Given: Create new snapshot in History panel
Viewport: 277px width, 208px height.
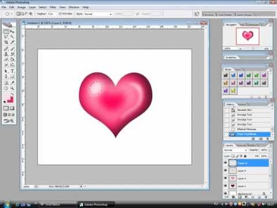Looking at the screenshot, I should tap(261, 139).
